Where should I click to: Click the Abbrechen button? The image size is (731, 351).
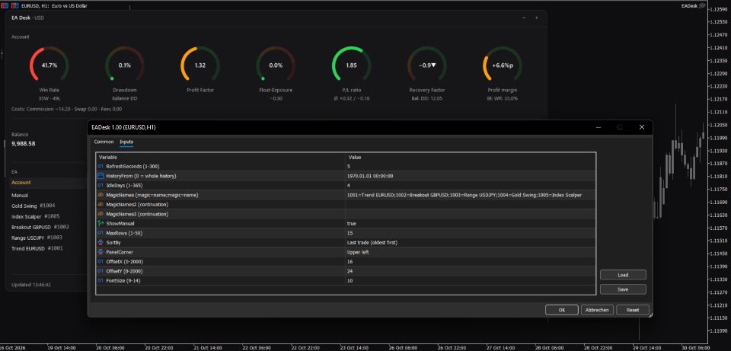597,310
